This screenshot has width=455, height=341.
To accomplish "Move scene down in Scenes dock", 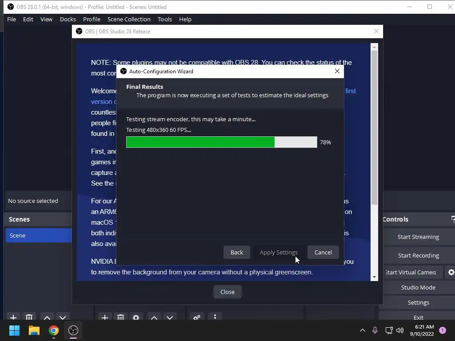I will coord(63,317).
